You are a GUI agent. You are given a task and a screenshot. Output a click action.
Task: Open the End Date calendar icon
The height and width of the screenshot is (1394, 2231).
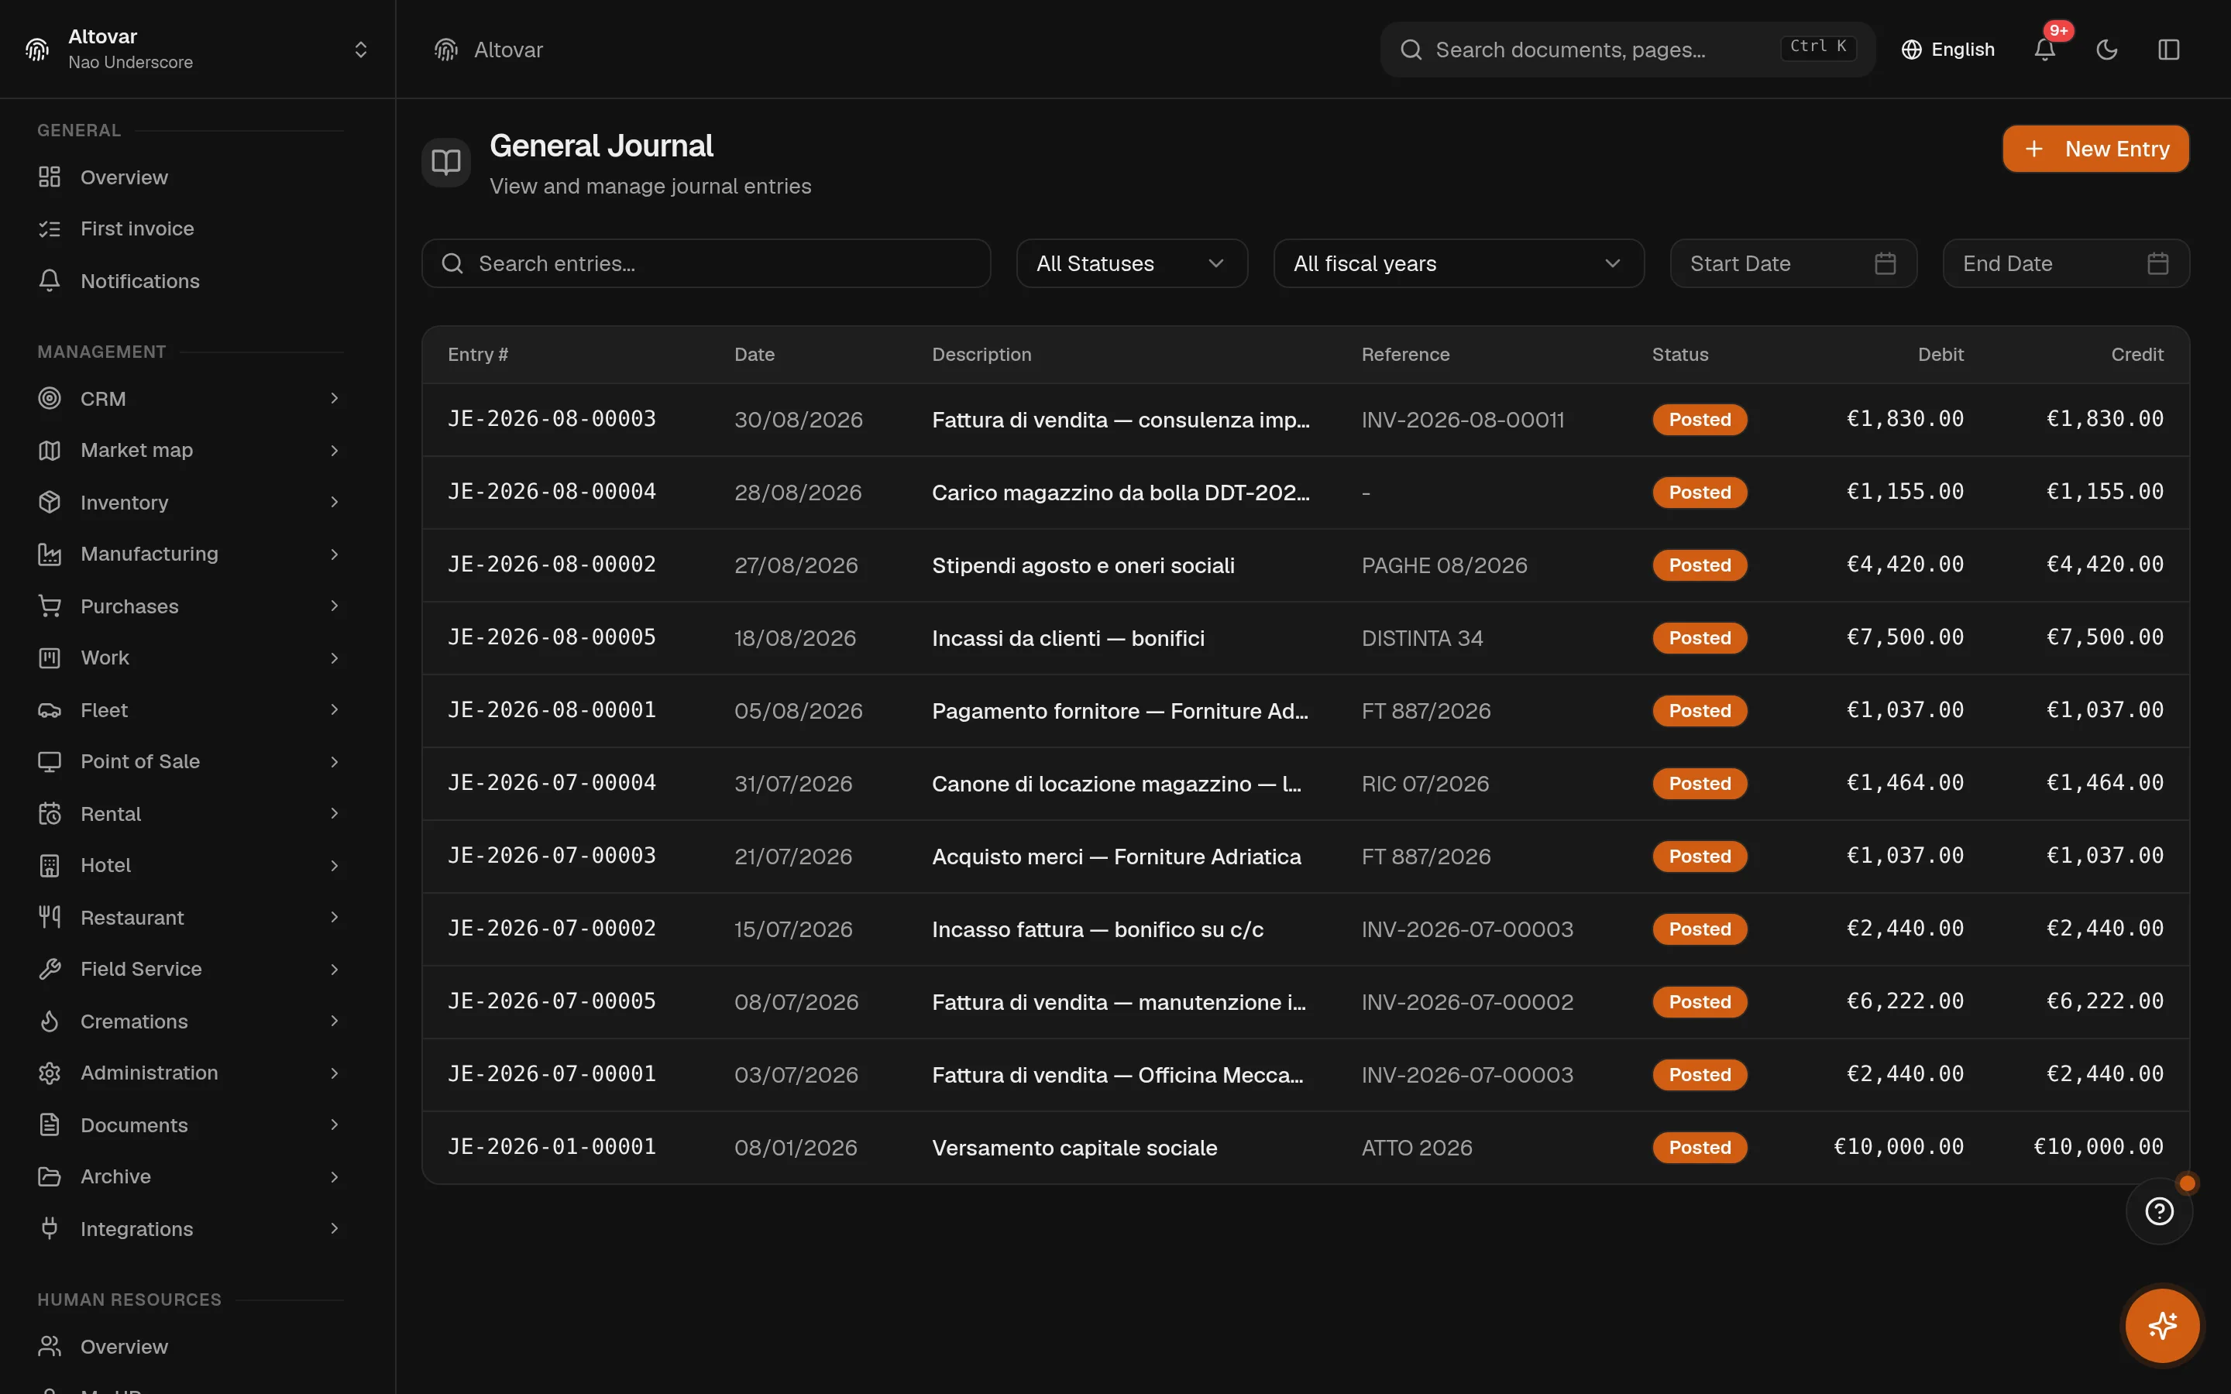(x=2158, y=263)
